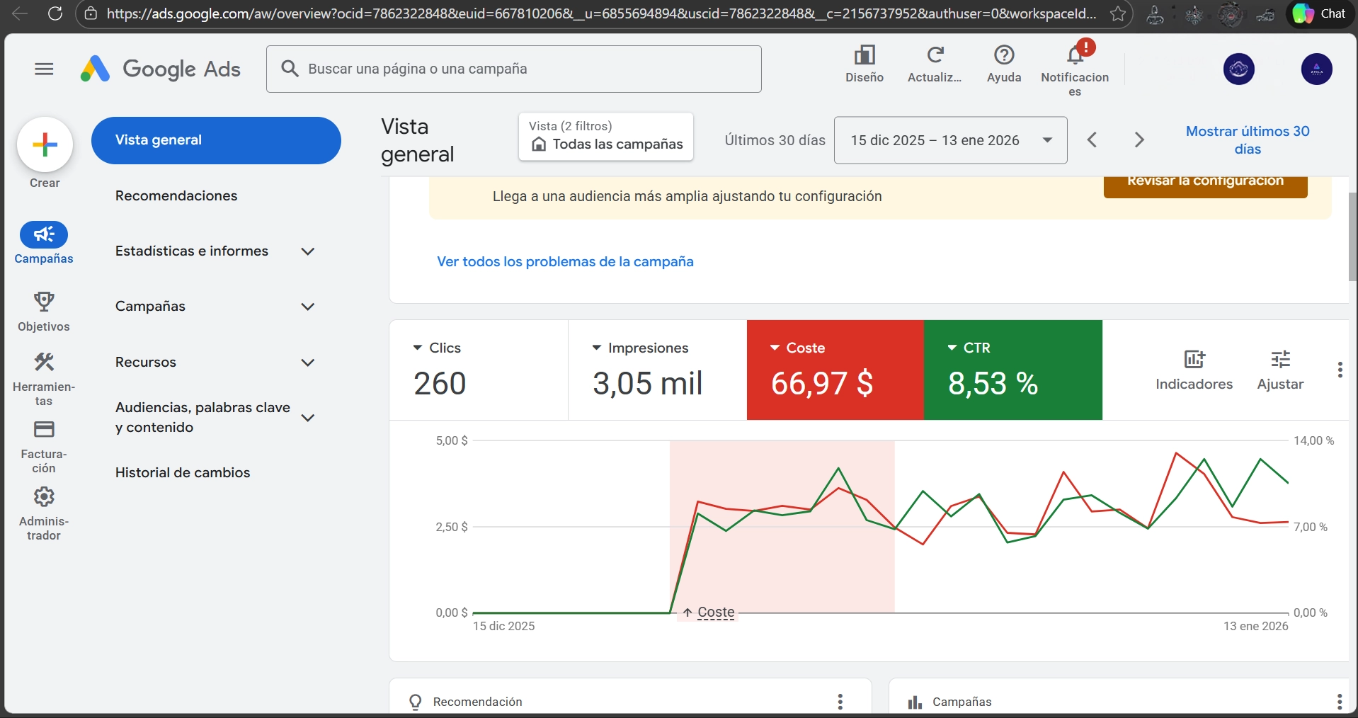This screenshot has height=718, width=1358.
Task: Click Mostrar últimos 30 días link
Action: [1248, 140]
